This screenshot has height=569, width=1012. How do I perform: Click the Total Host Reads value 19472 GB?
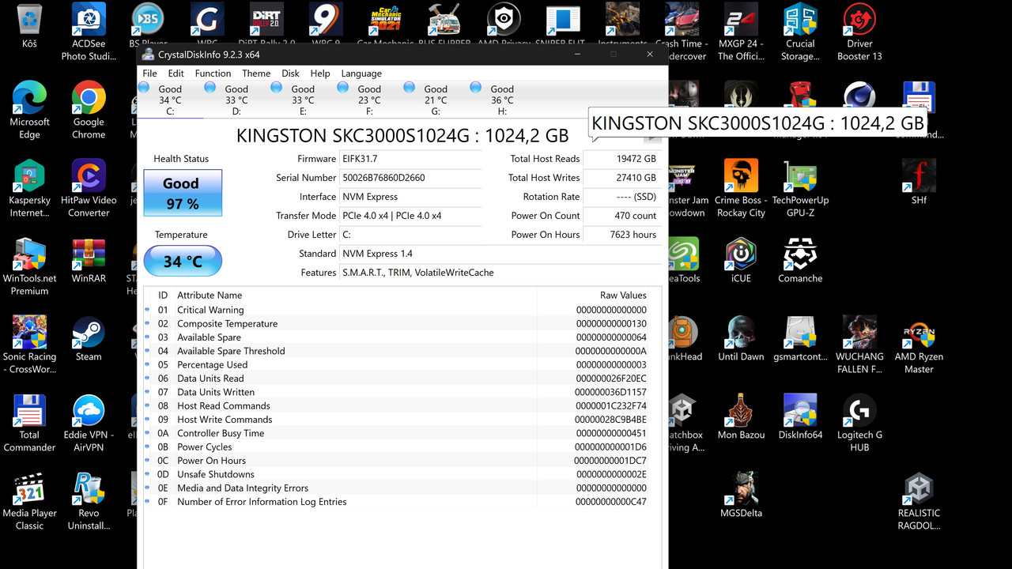click(x=622, y=159)
